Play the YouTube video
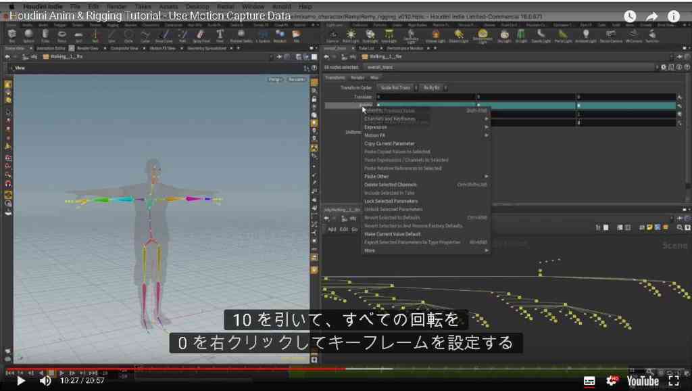 coord(20,381)
